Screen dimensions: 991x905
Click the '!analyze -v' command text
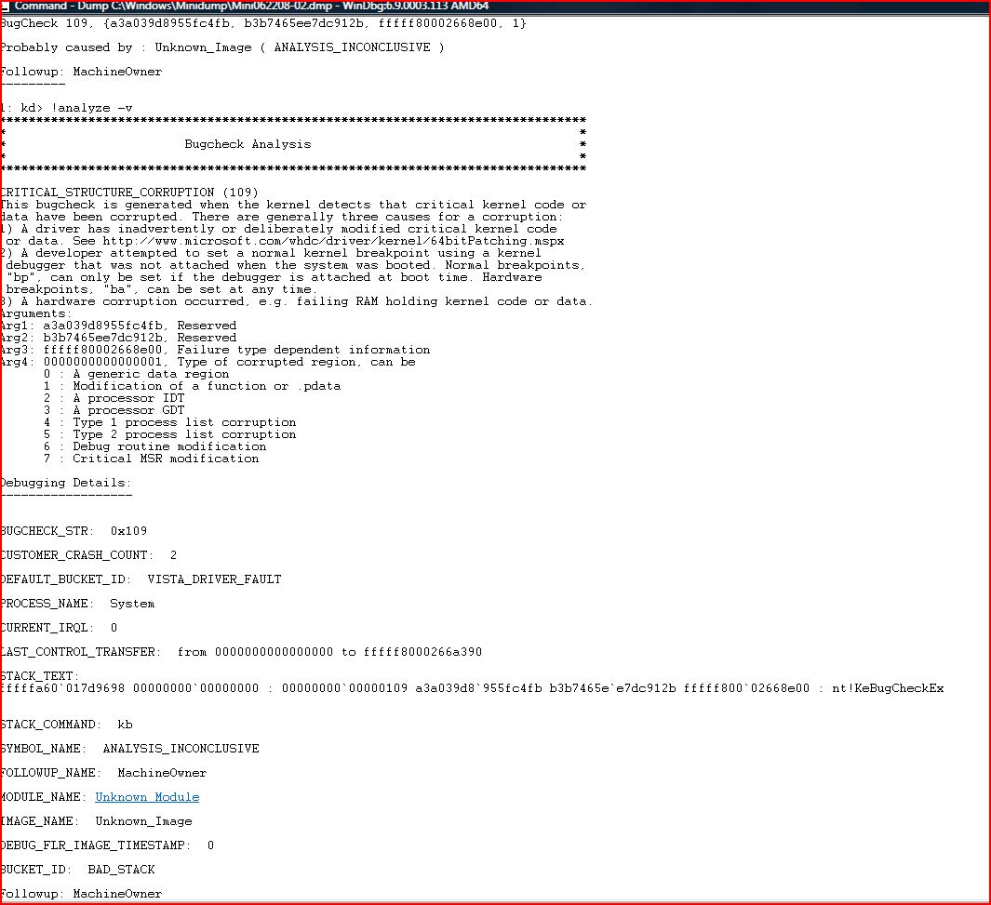point(92,108)
